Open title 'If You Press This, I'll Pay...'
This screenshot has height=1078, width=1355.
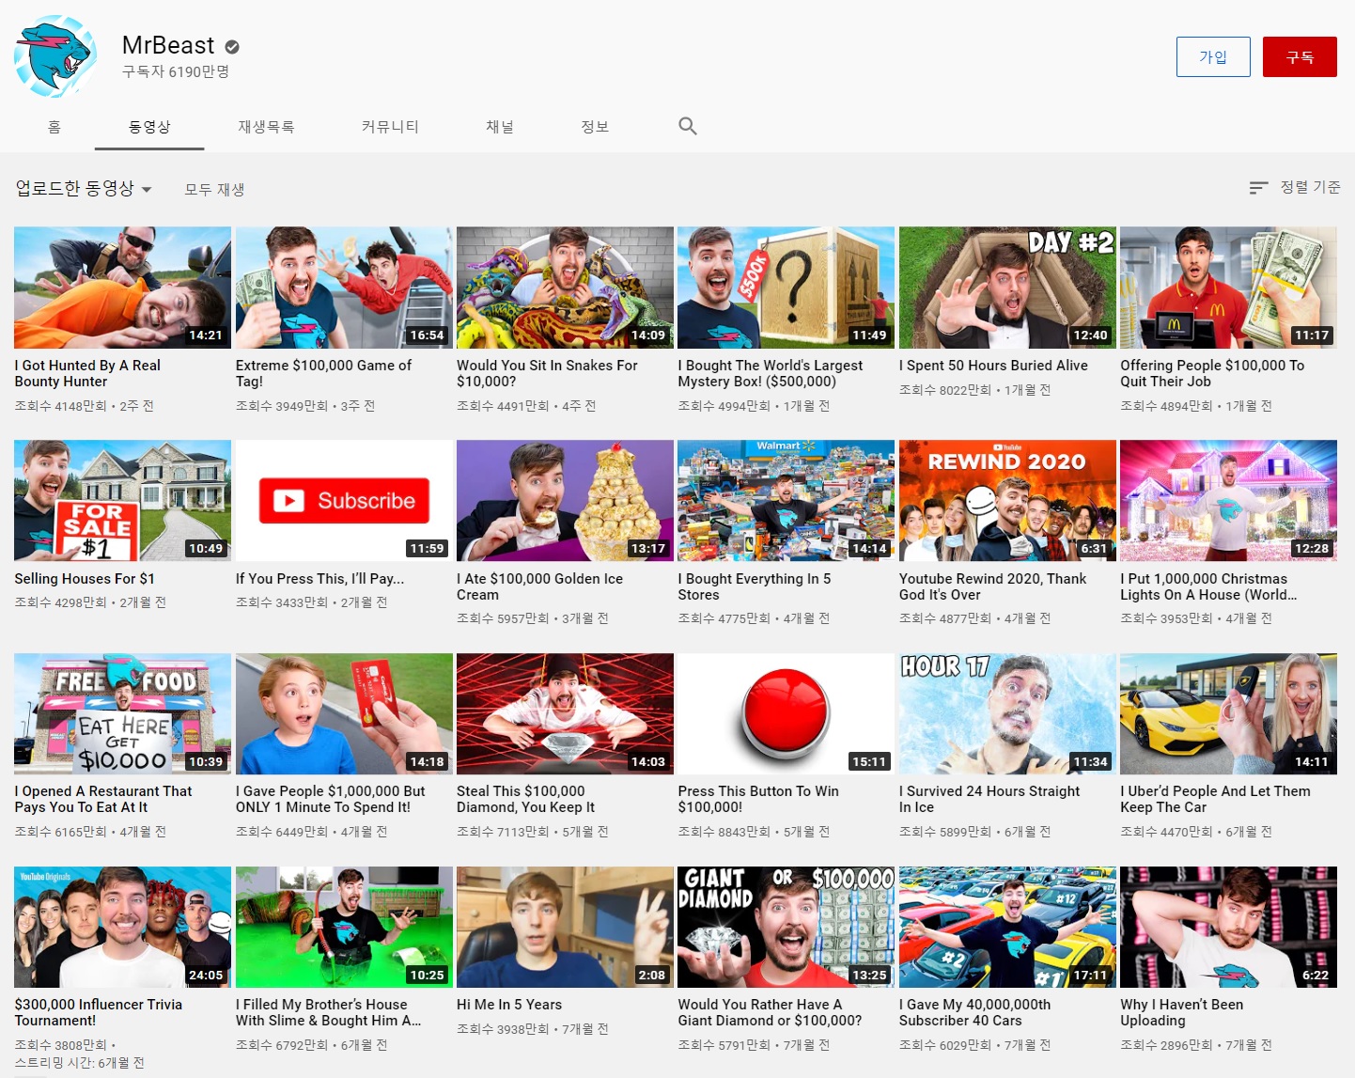(319, 579)
